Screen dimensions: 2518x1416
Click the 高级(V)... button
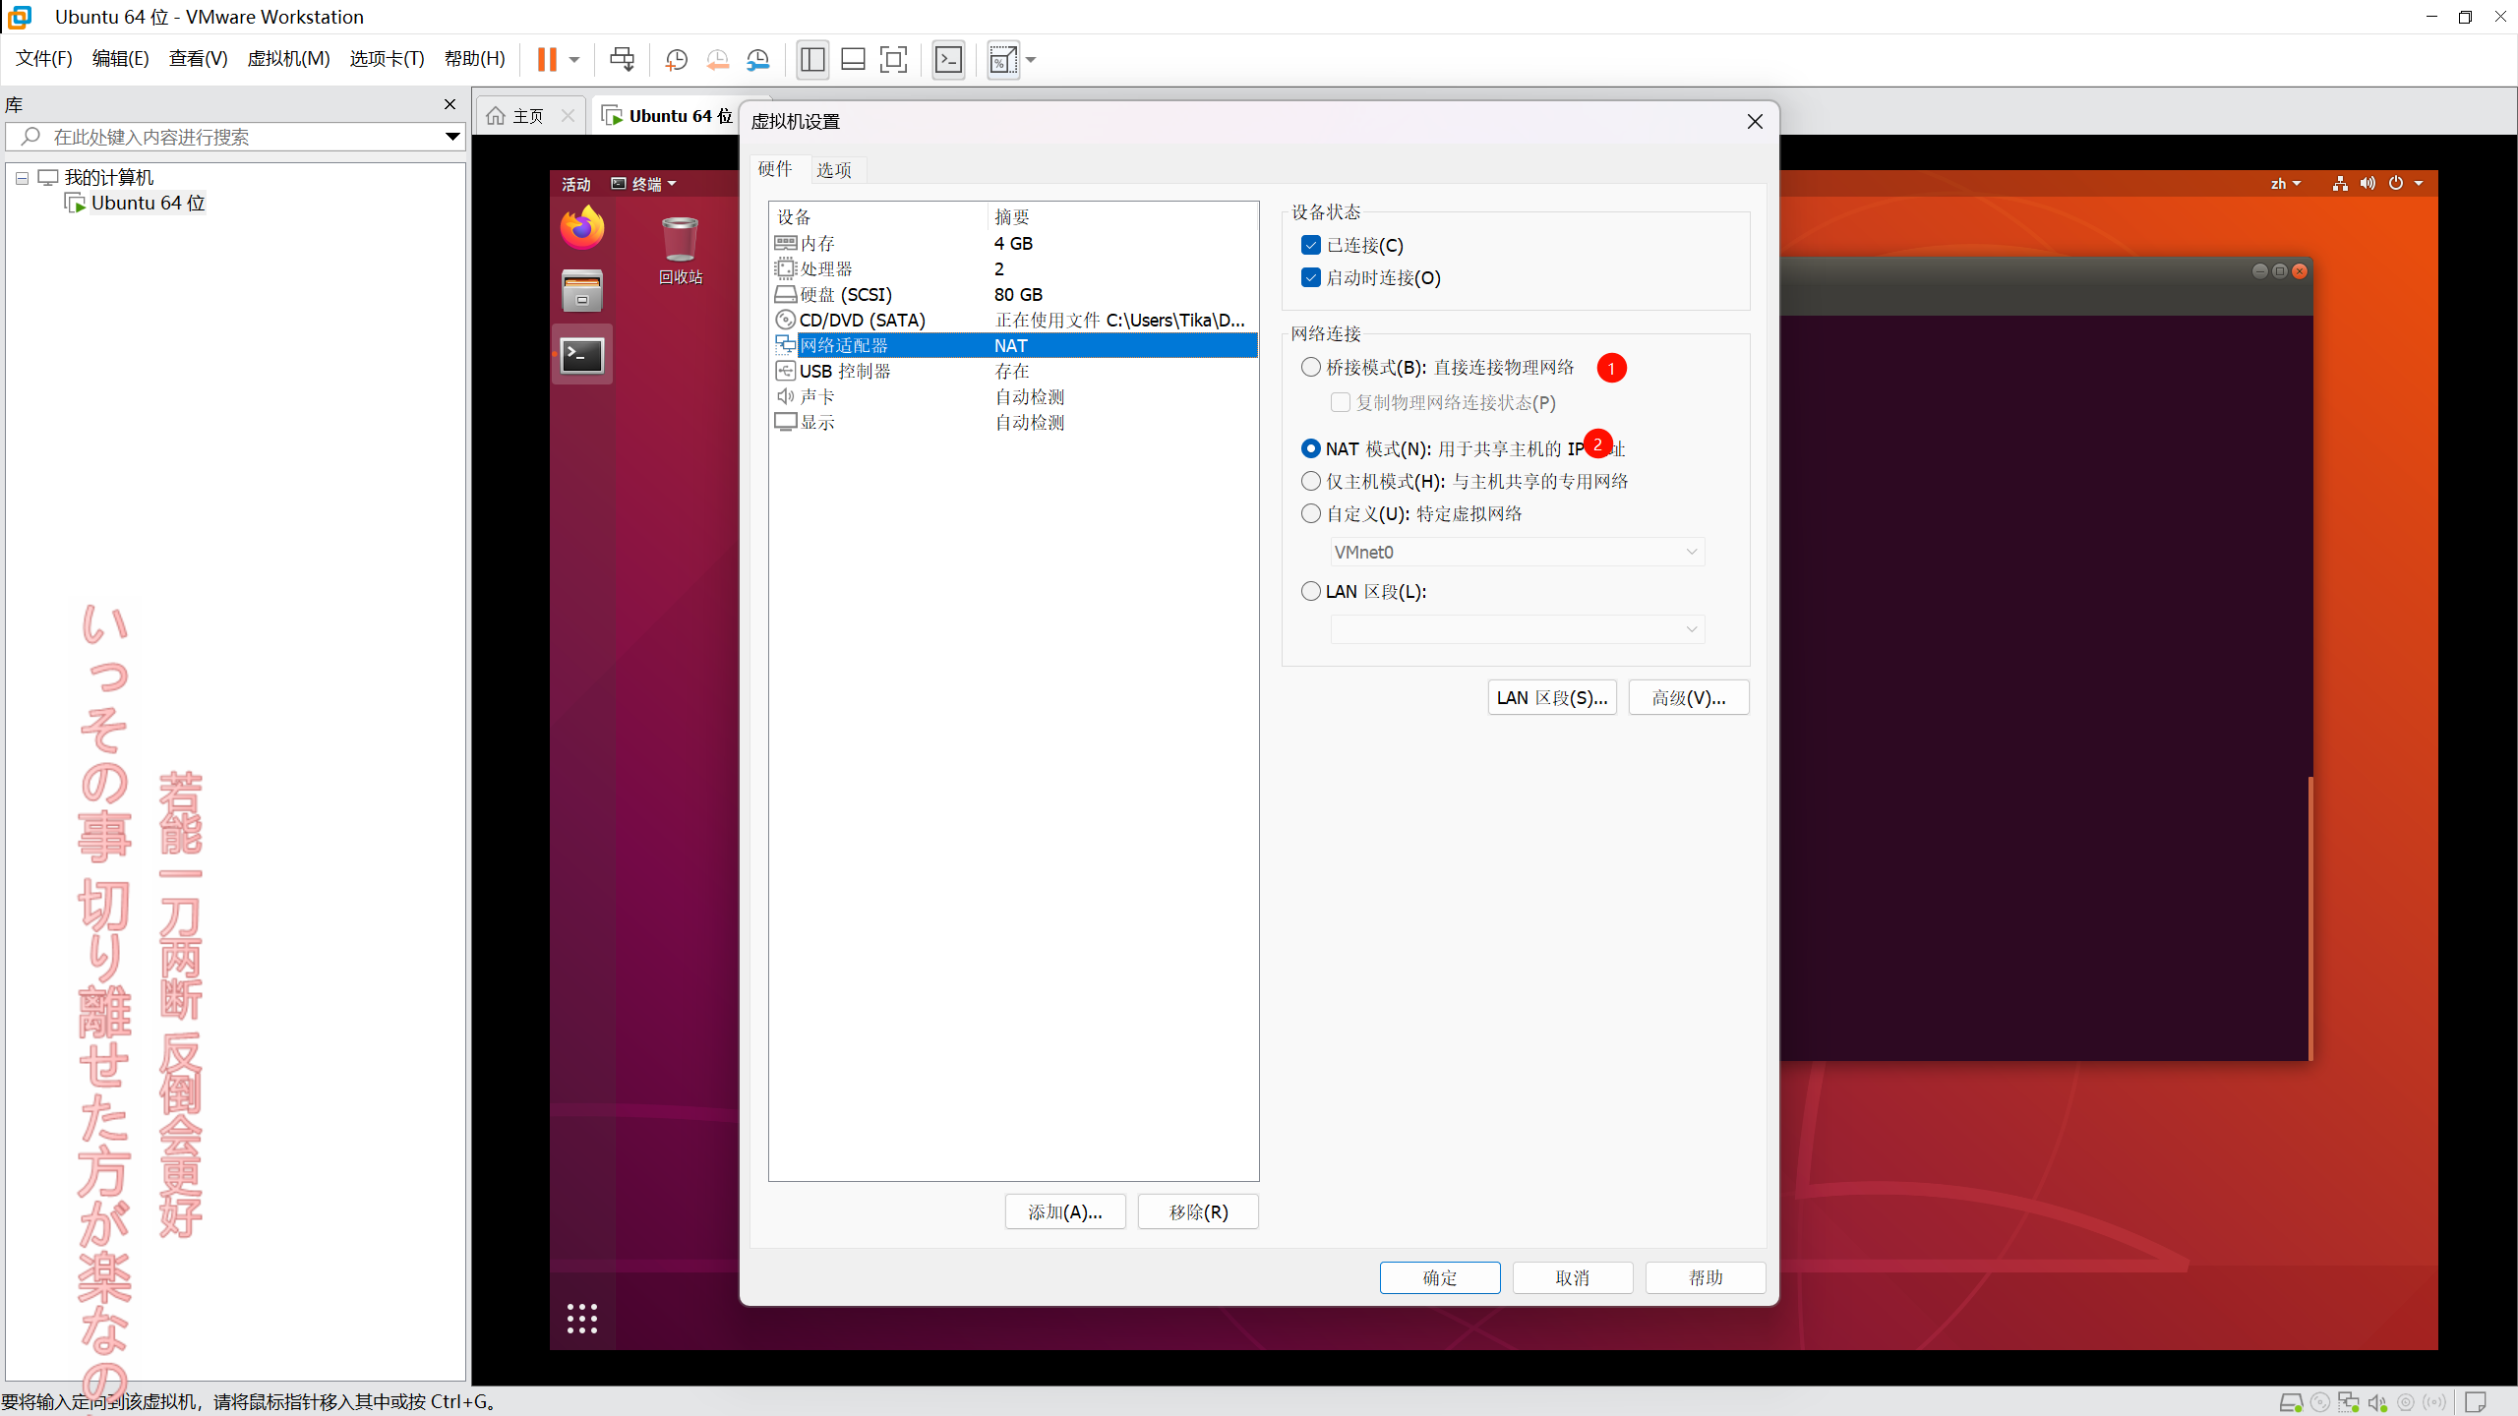[x=1688, y=697]
